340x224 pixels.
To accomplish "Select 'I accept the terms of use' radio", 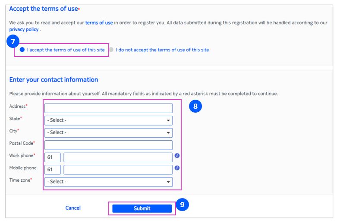I will 22,50.
